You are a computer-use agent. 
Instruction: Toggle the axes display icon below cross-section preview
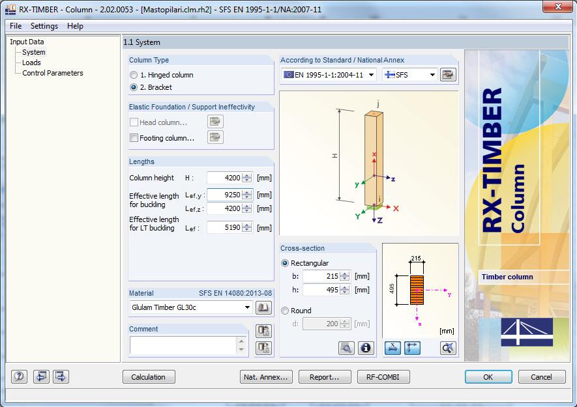click(412, 348)
